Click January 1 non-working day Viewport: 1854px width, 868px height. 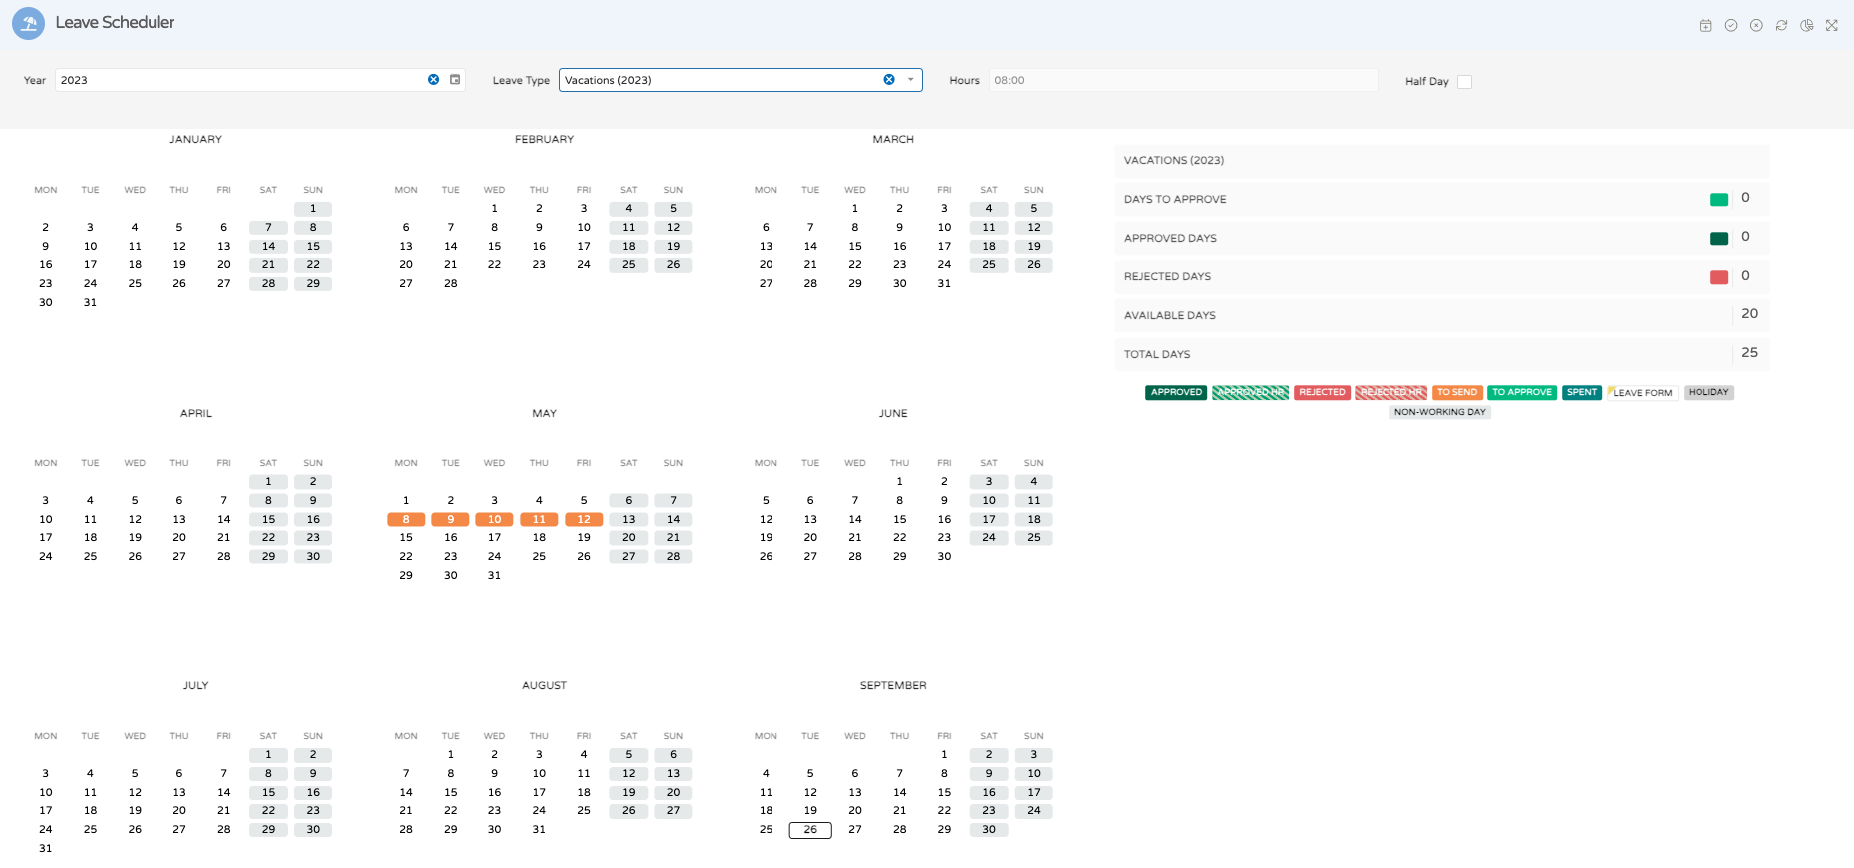[x=313, y=209]
